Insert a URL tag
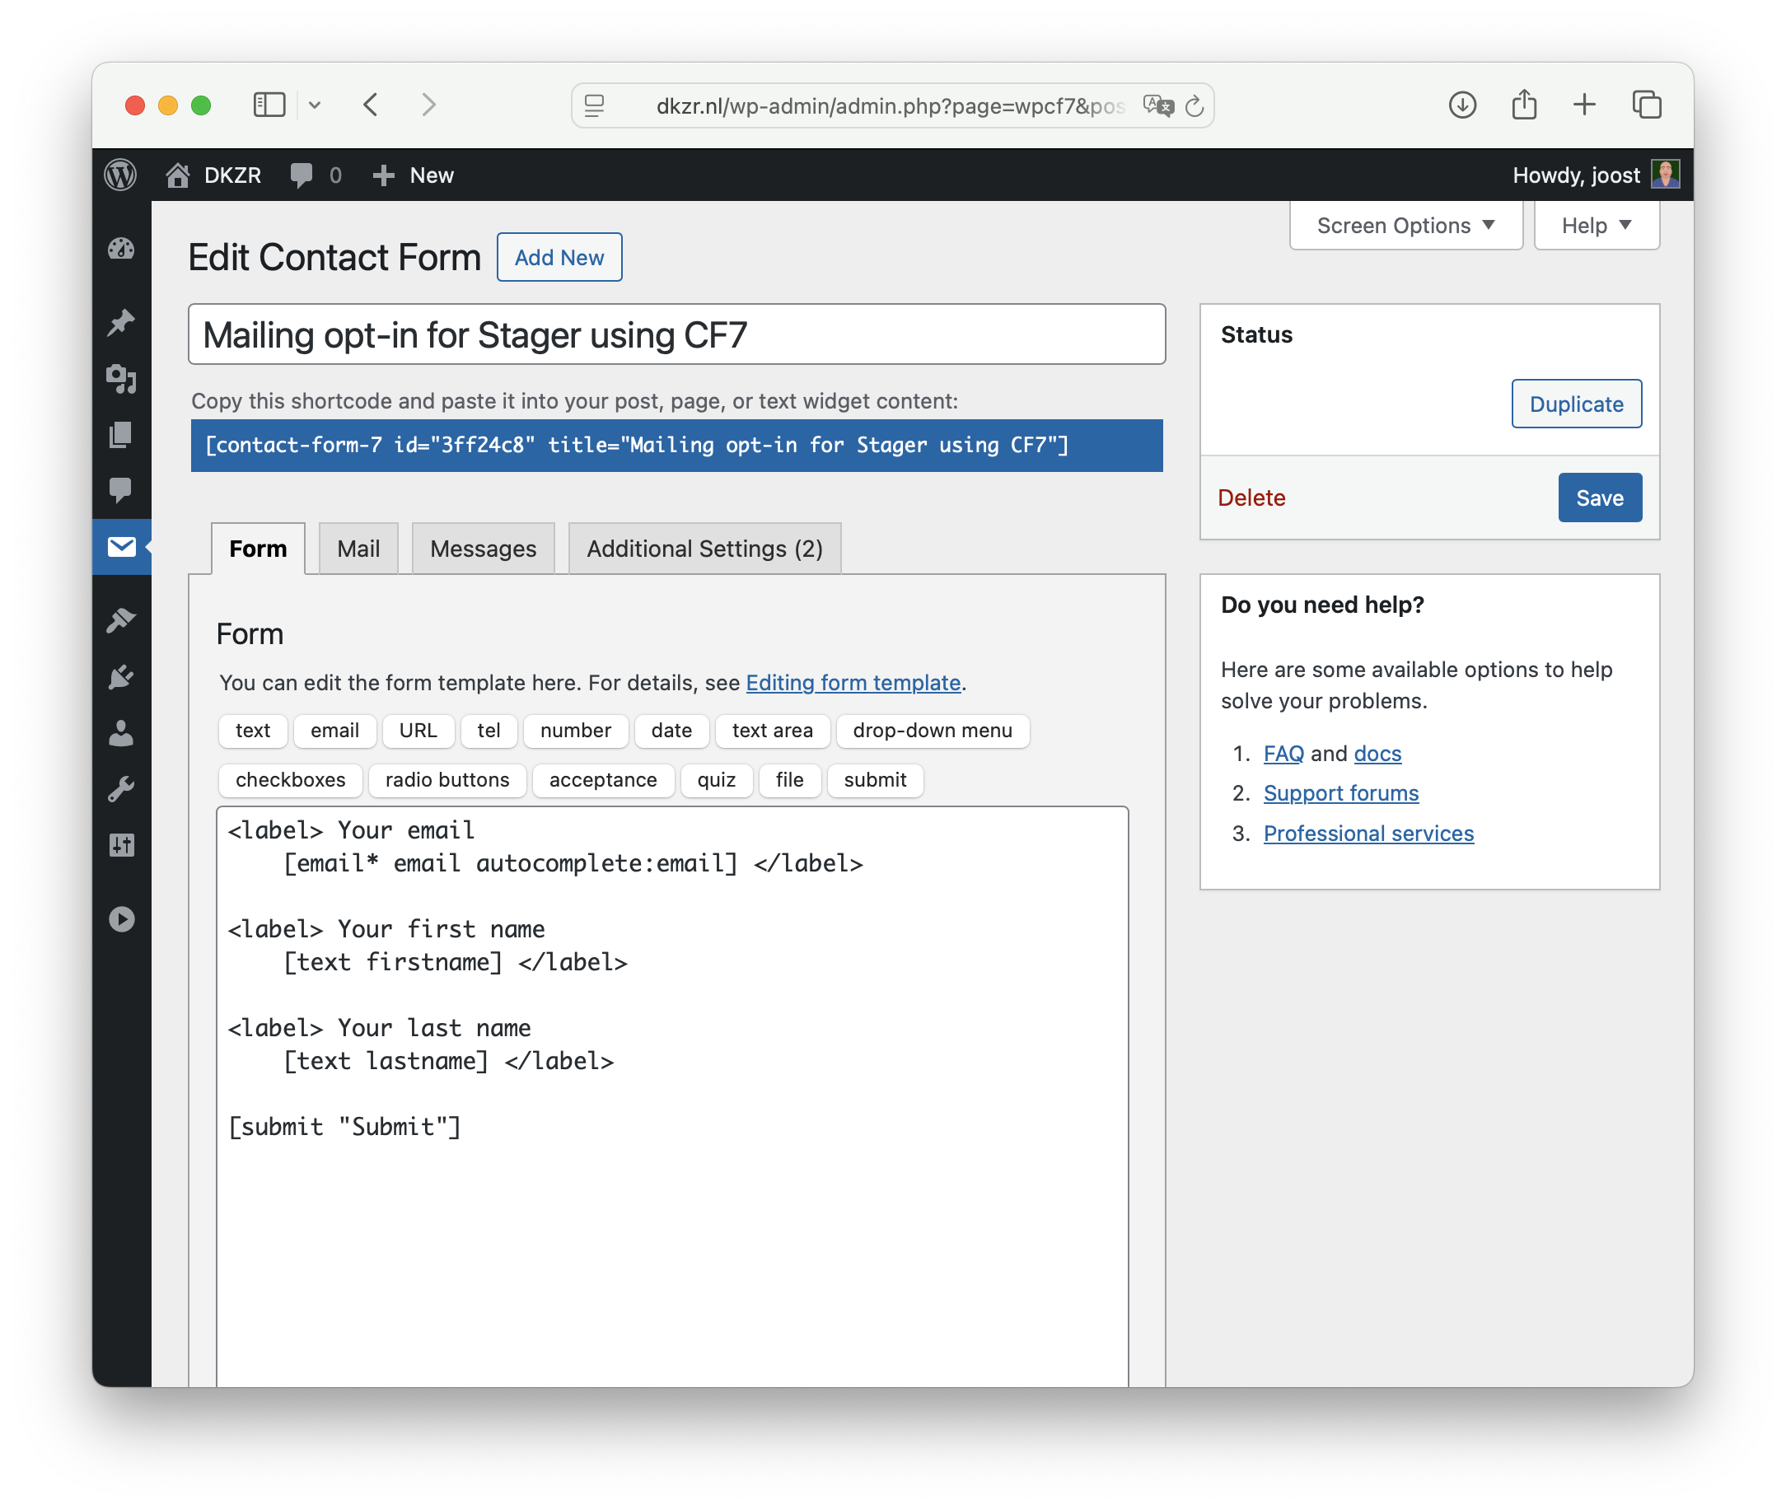The width and height of the screenshot is (1786, 1509). (418, 731)
